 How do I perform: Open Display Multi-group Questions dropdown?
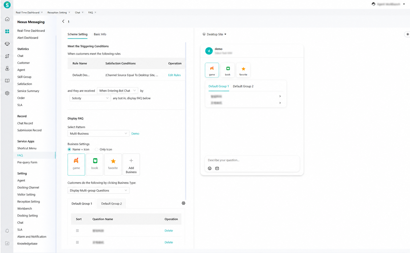[98, 190]
